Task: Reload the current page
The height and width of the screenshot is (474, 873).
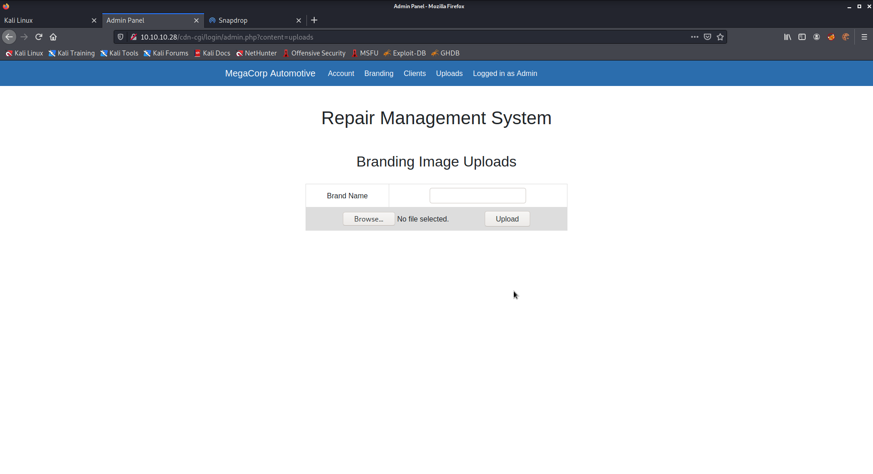Action: click(x=39, y=37)
